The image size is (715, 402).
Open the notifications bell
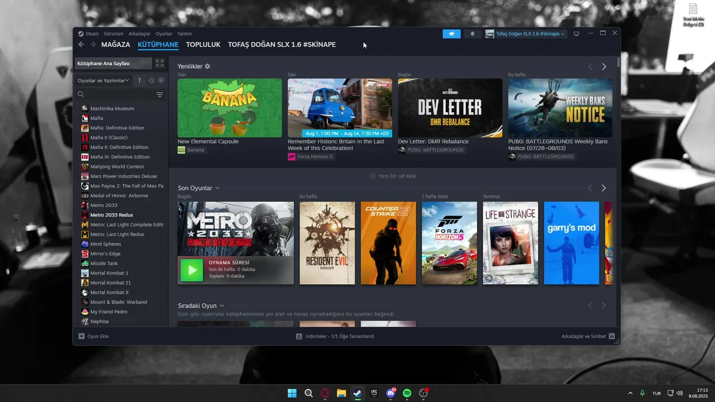(473, 34)
